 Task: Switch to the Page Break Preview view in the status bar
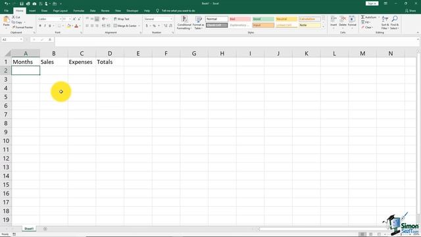(x=379, y=234)
